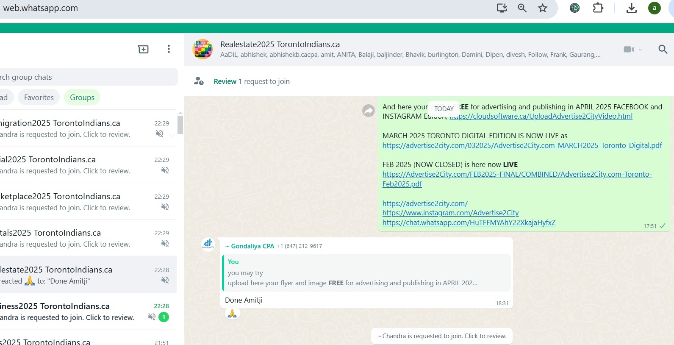
Task: Open the three-dot menu in sidebar
Action: tap(169, 49)
